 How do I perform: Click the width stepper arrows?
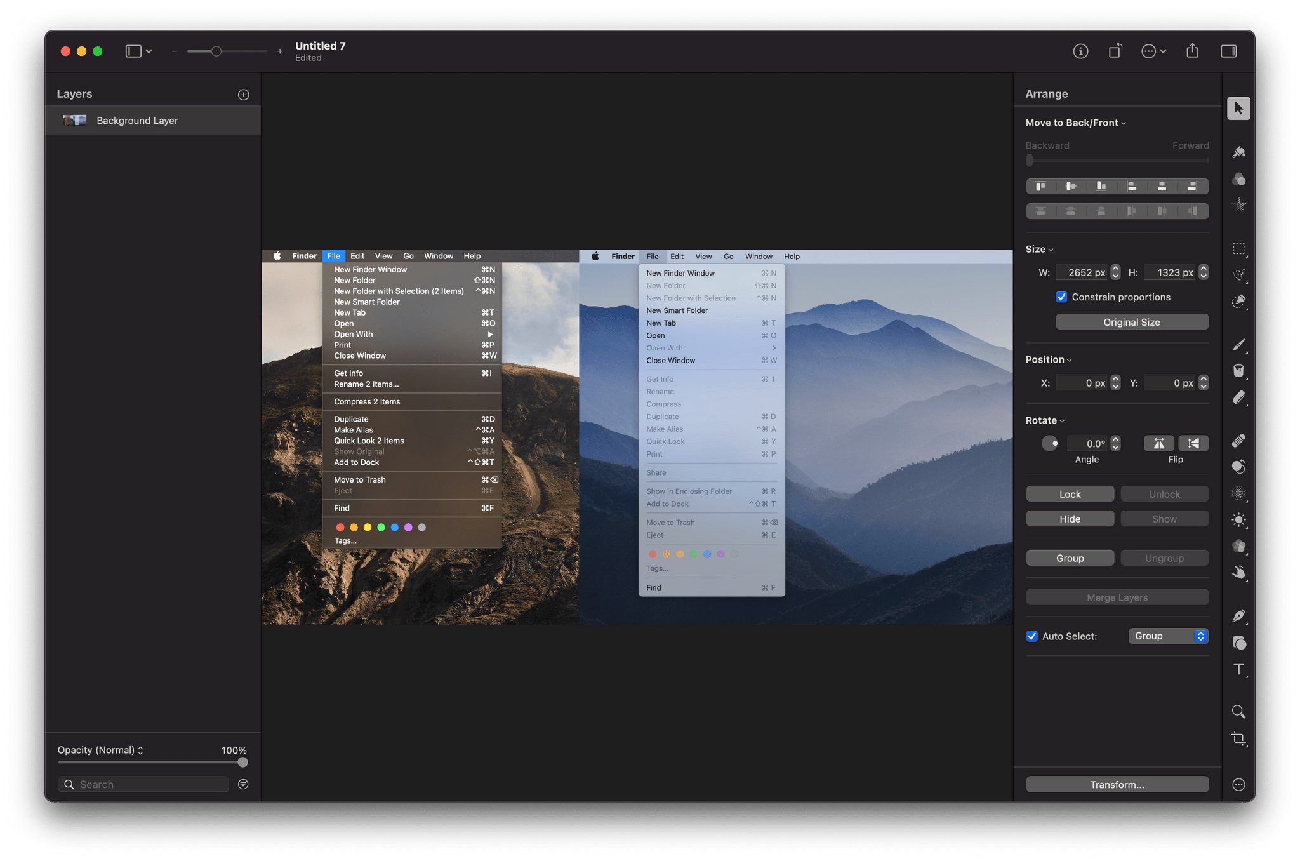tap(1115, 272)
